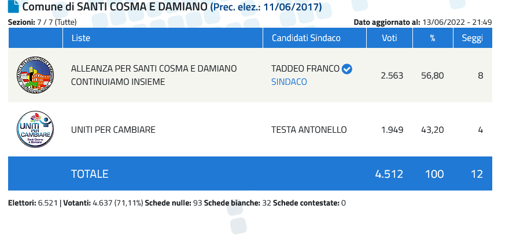Click the percentage column header
The height and width of the screenshot is (239, 520).
[x=433, y=38]
